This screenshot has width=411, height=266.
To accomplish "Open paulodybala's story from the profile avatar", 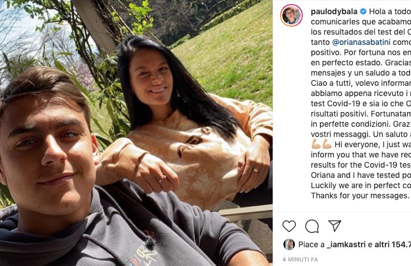I will click(x=291, y=15).
